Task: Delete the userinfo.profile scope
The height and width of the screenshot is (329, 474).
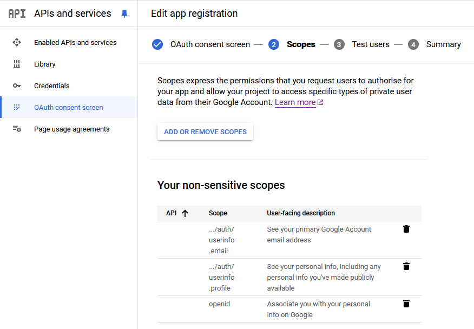Action: pos(406,266)
